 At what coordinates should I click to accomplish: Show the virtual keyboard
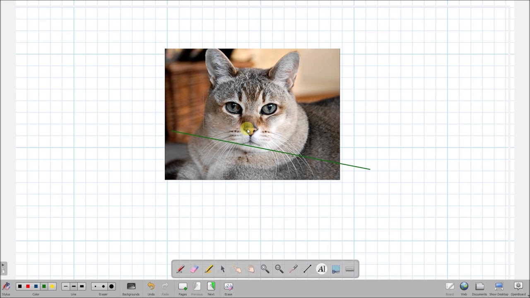(350, 269)
